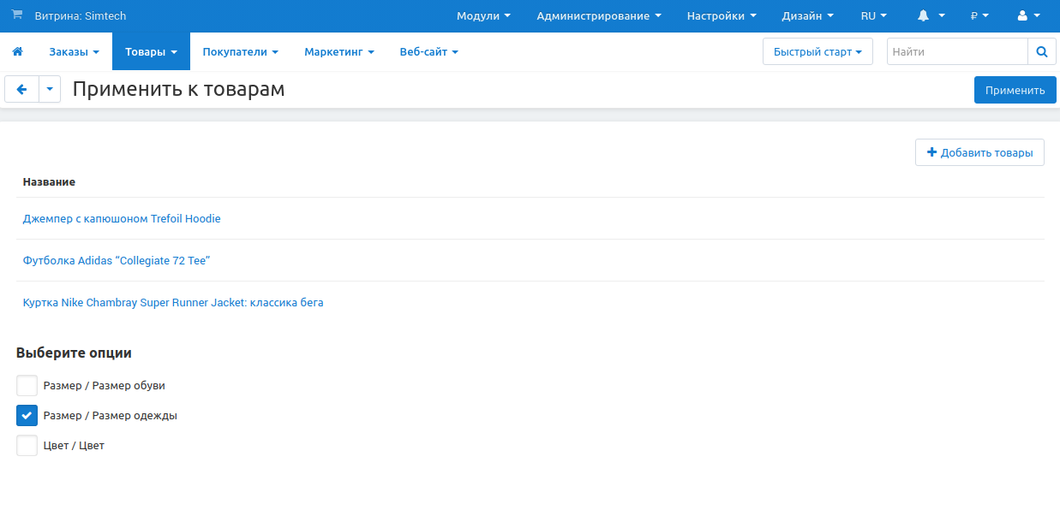Click the back arrow button

pos(21,89)
